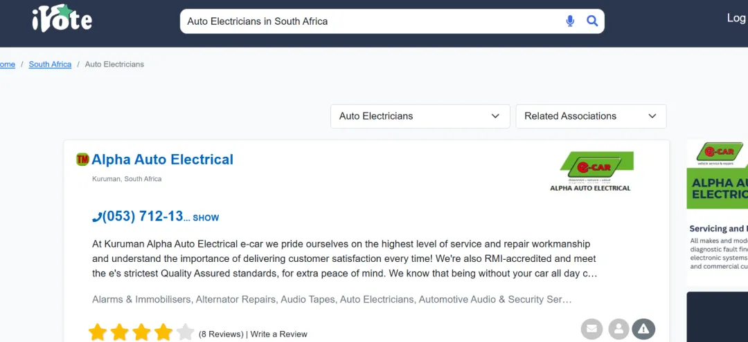Click the magnifying glass search icon
Viewport: 748px width, 342px height.
tap(592, 21)
